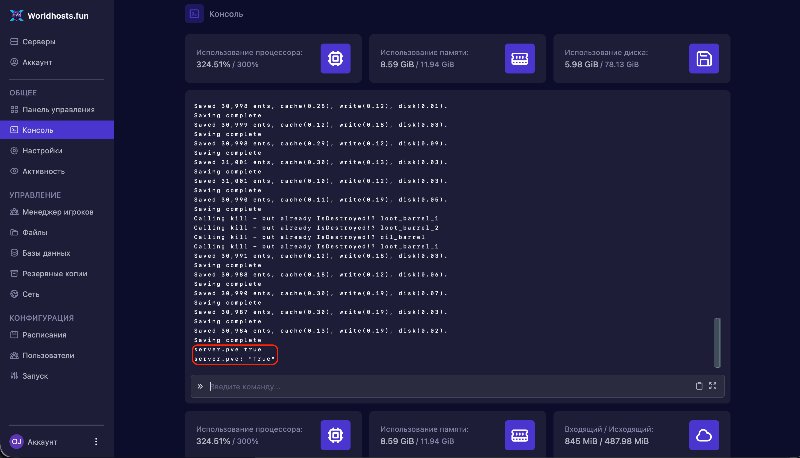Click the people icon beside Менеджер игроков
This screenshot has height=458, width=800.
[x=14, y=212]
